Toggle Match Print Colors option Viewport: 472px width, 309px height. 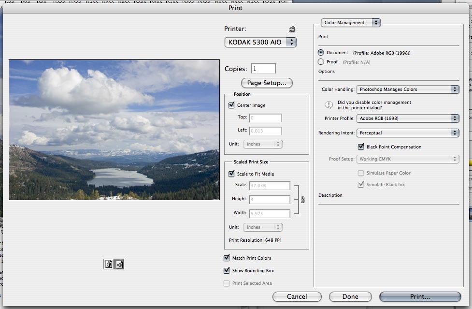pos(227,258)
